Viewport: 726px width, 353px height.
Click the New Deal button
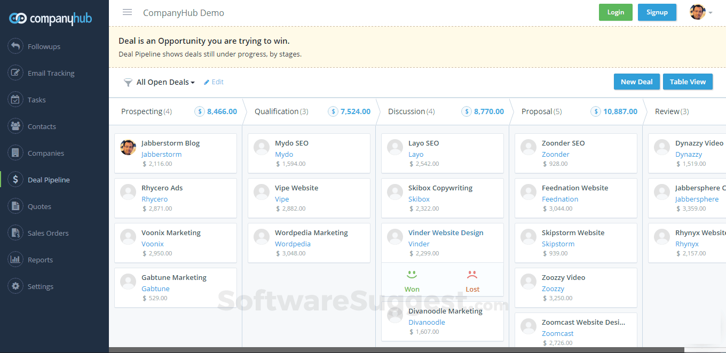[637, 82]
